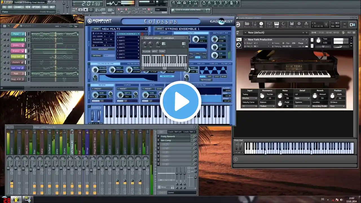The image size is (361, 203).
Task: Toggle the mute LED of the Drums channel
Action: [x=1, y=45]
